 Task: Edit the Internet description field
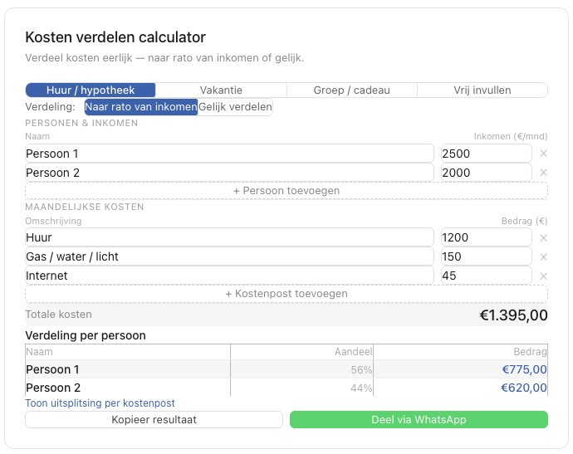[x=229, y=276]
